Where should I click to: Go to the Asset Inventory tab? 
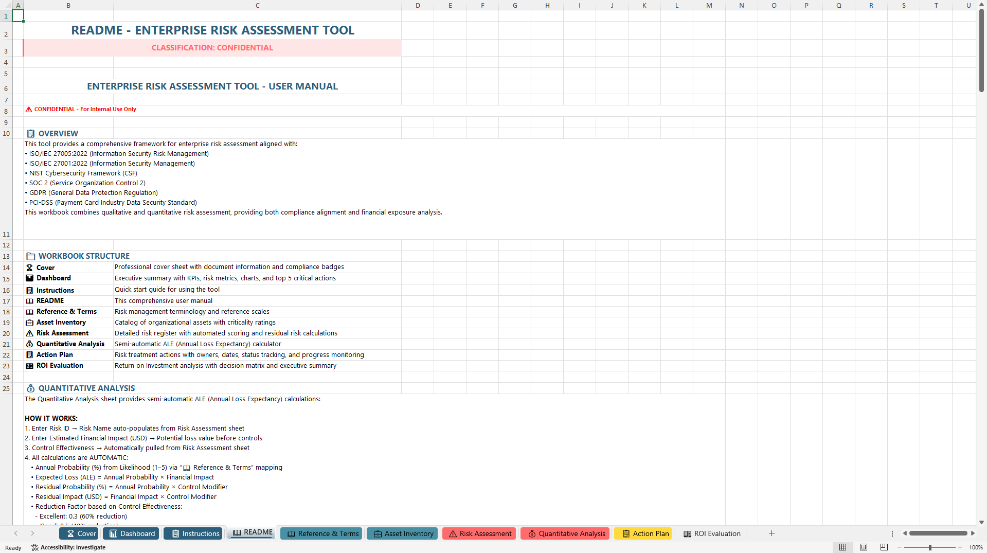[402, 533]
